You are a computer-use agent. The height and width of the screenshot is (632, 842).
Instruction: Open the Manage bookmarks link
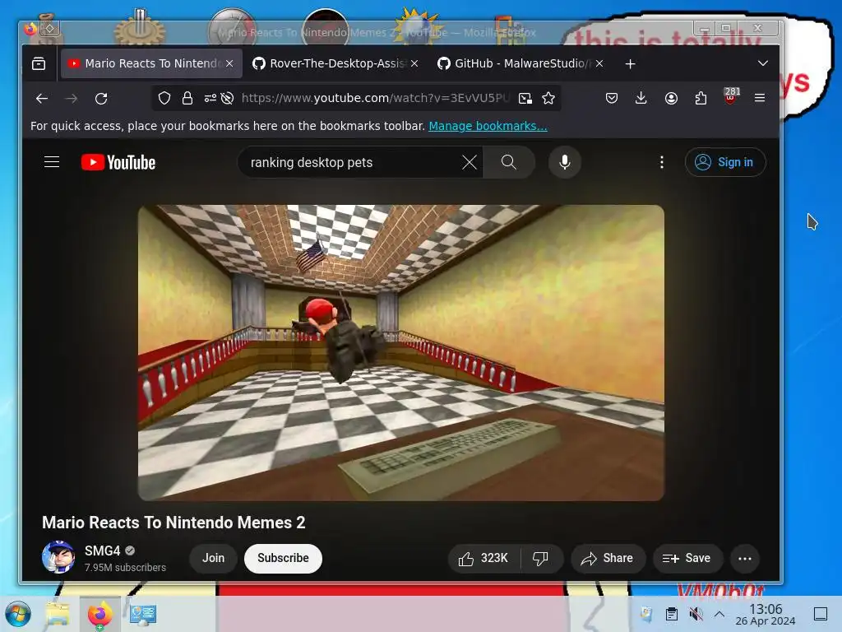[488, 126]
